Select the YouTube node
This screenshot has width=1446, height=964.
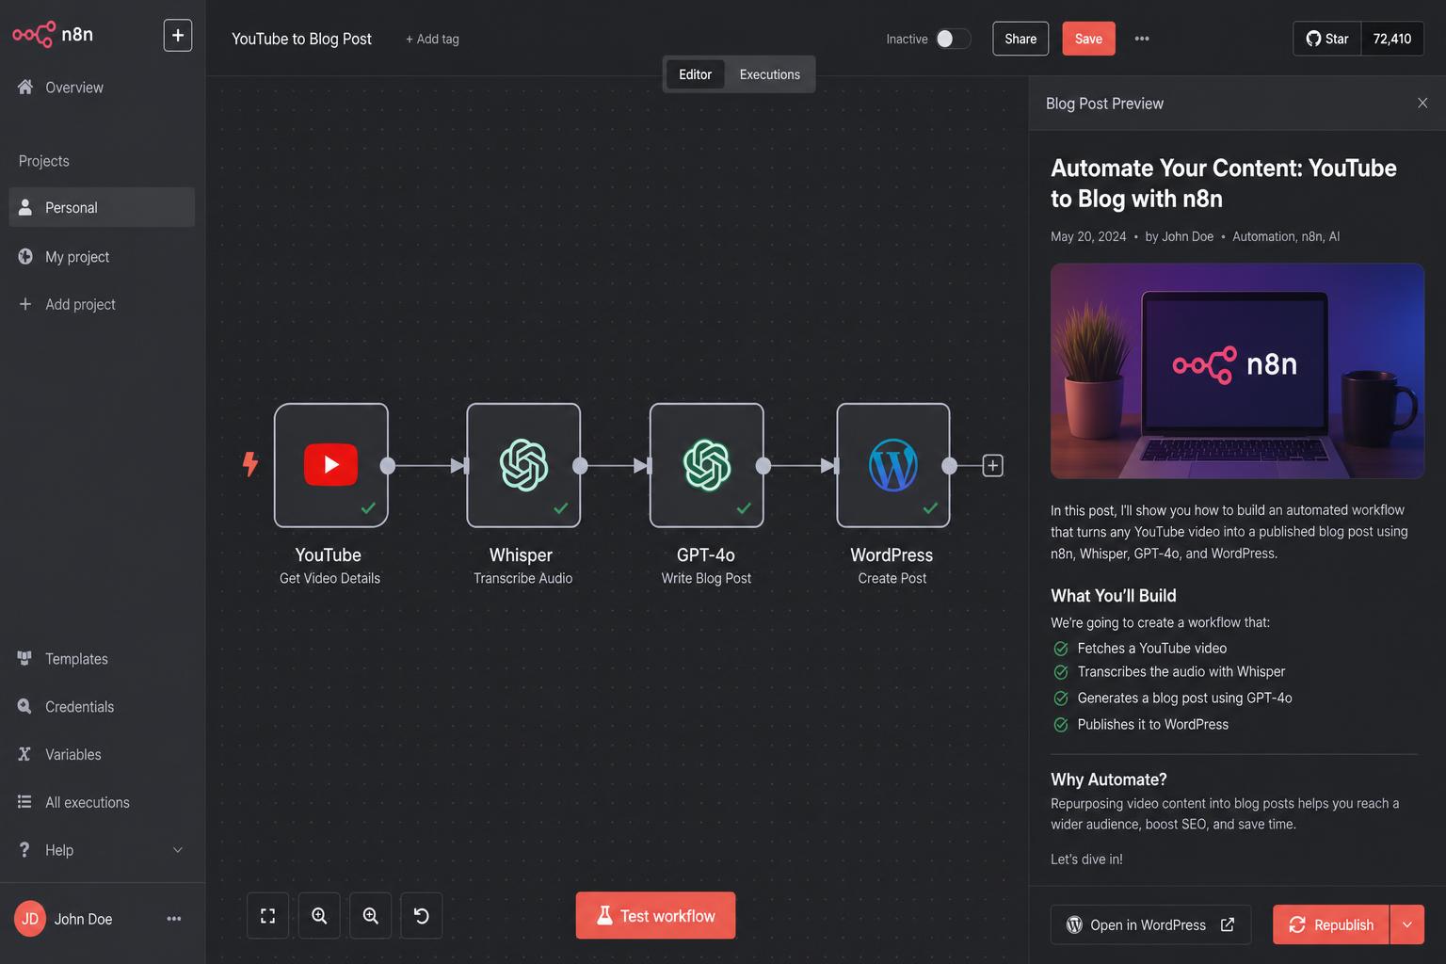point(331,465)
